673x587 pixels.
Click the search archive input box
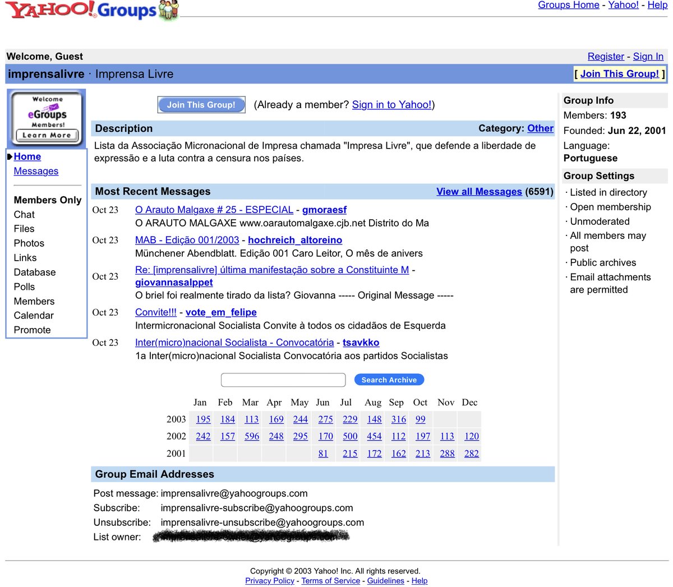point(283,380)
